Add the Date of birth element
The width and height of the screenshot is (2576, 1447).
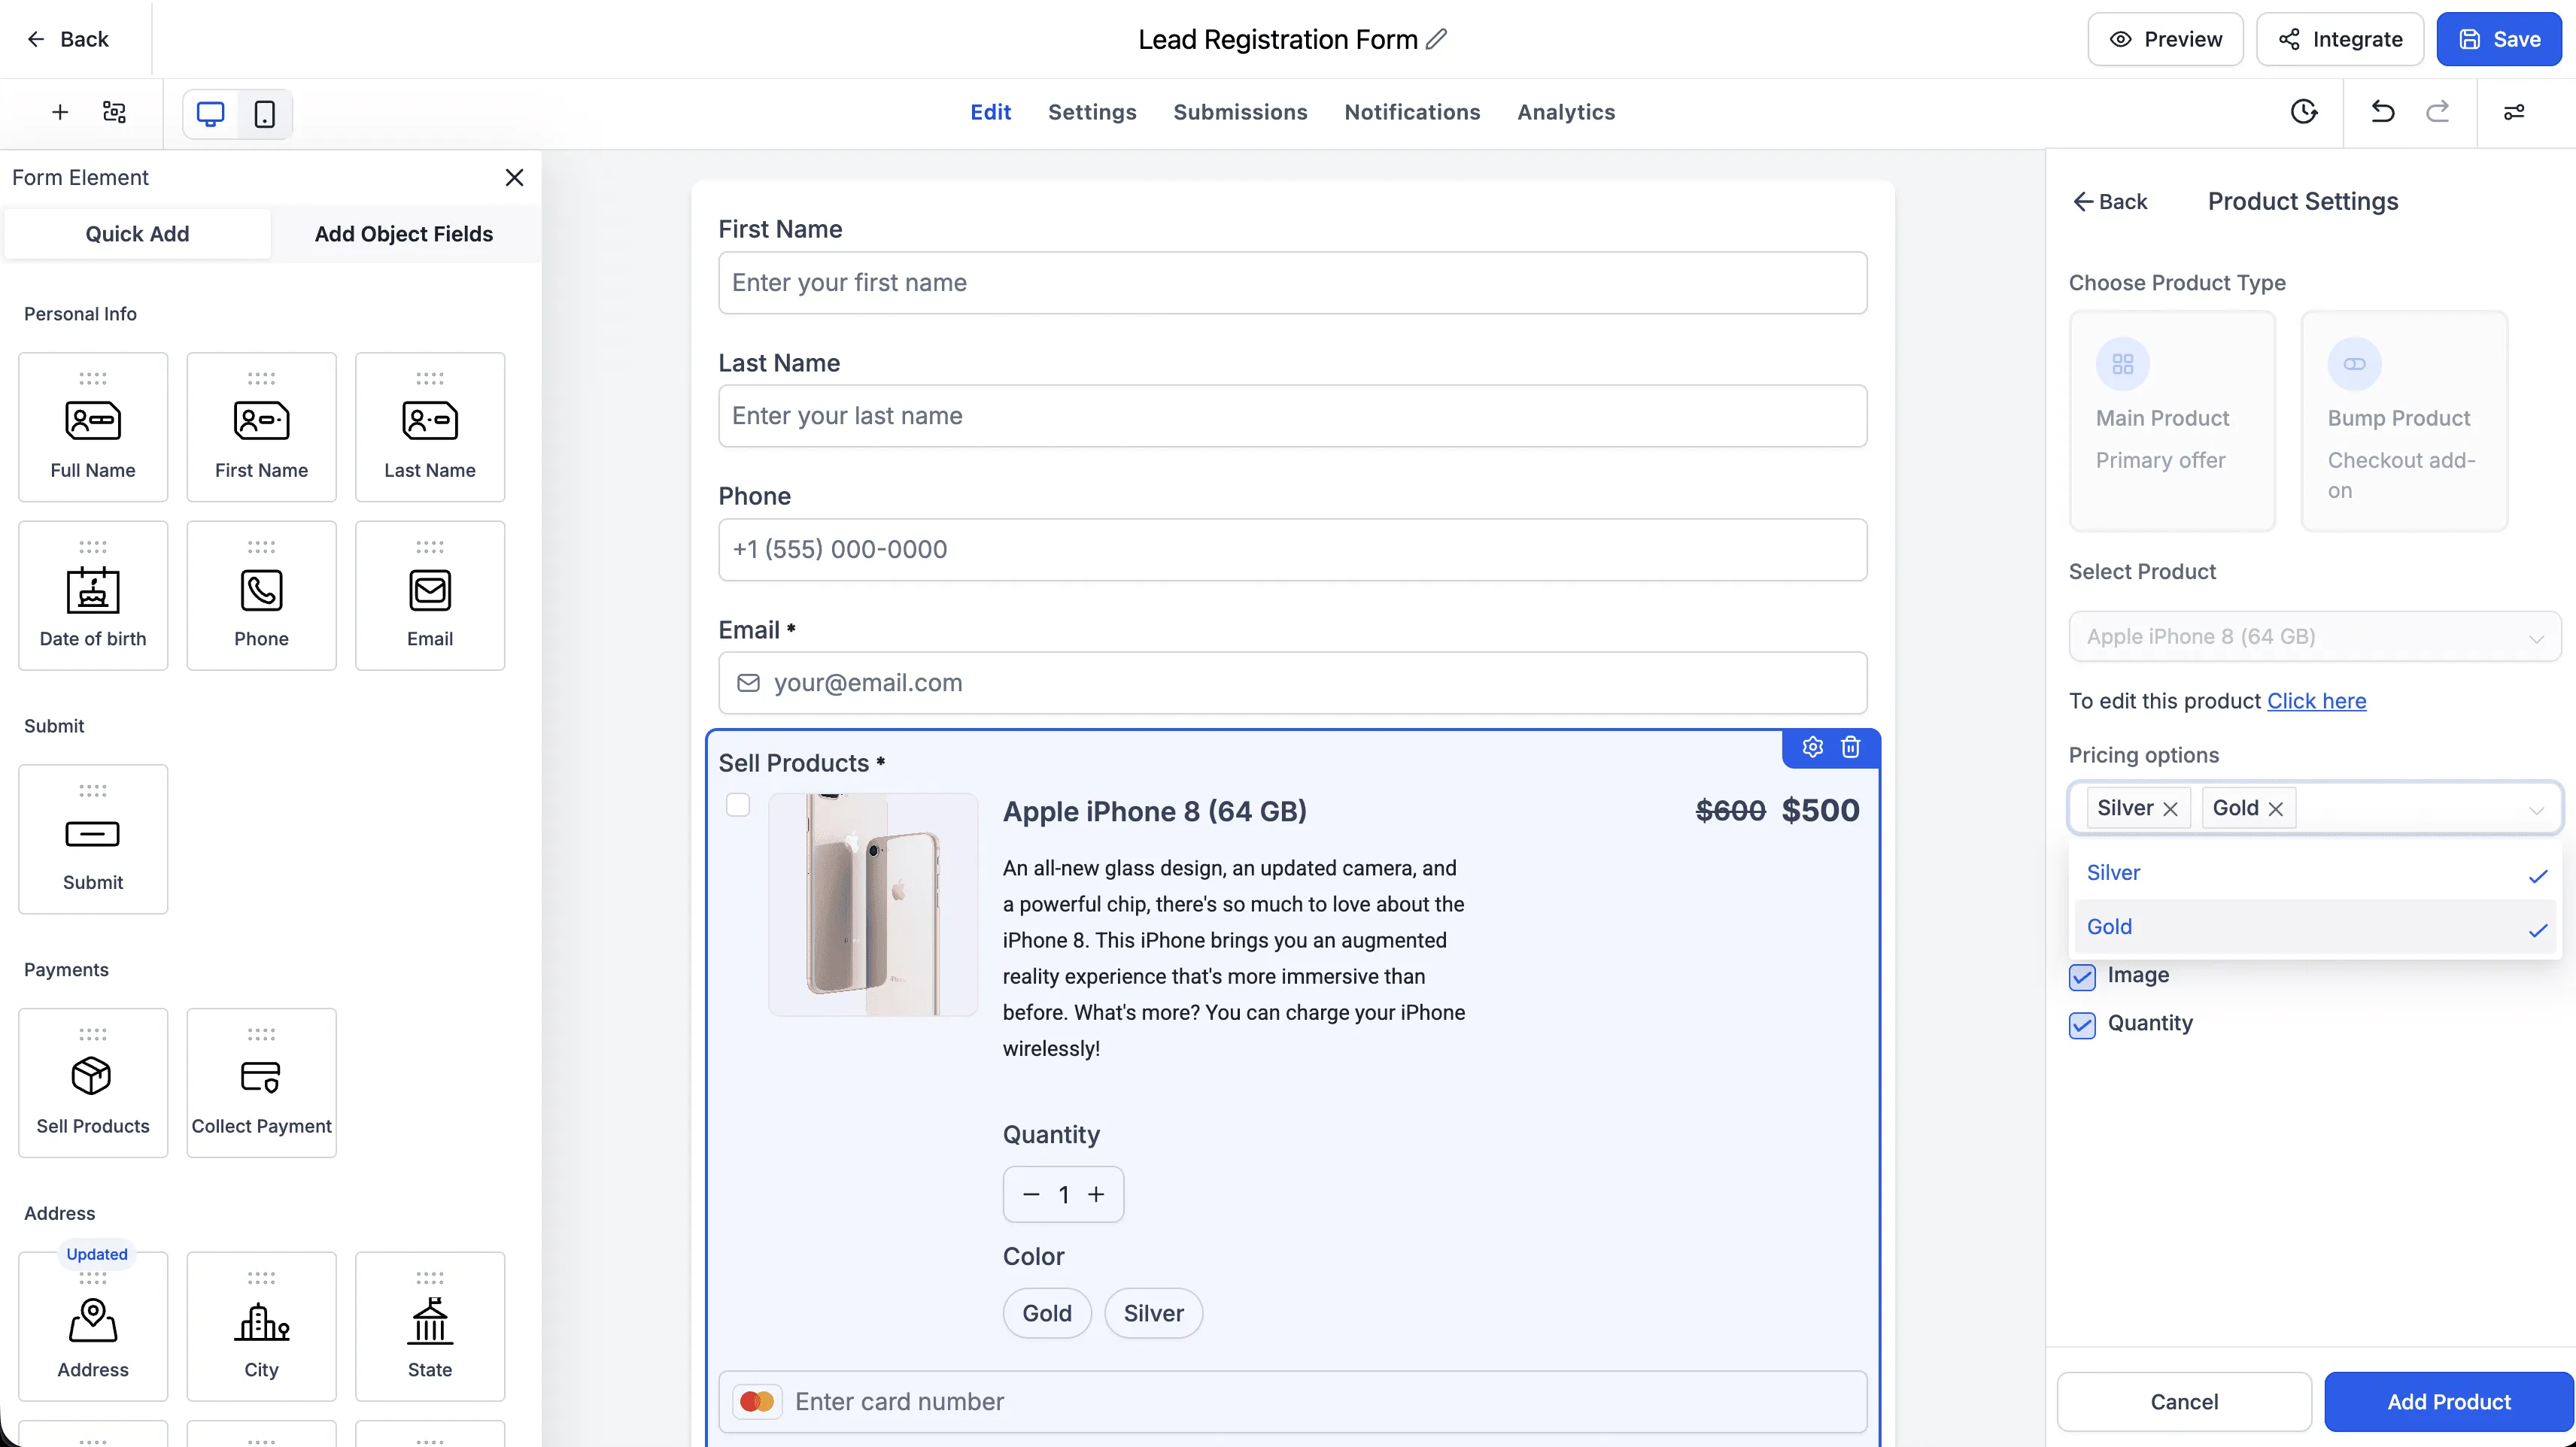[93, 595]
